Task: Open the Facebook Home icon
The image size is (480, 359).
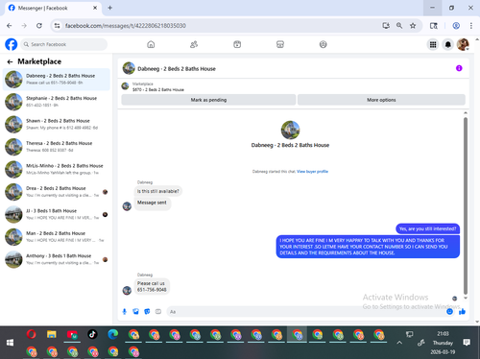Action: (151, 44)
